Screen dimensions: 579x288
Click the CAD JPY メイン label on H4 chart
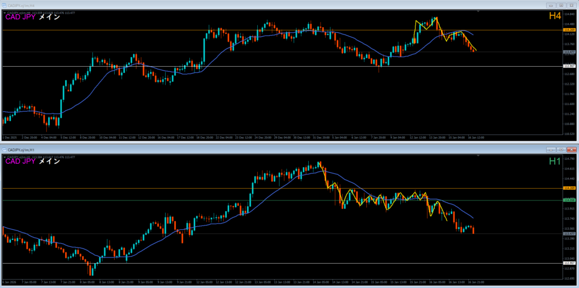pyautogui.click(x=33, y=18)
